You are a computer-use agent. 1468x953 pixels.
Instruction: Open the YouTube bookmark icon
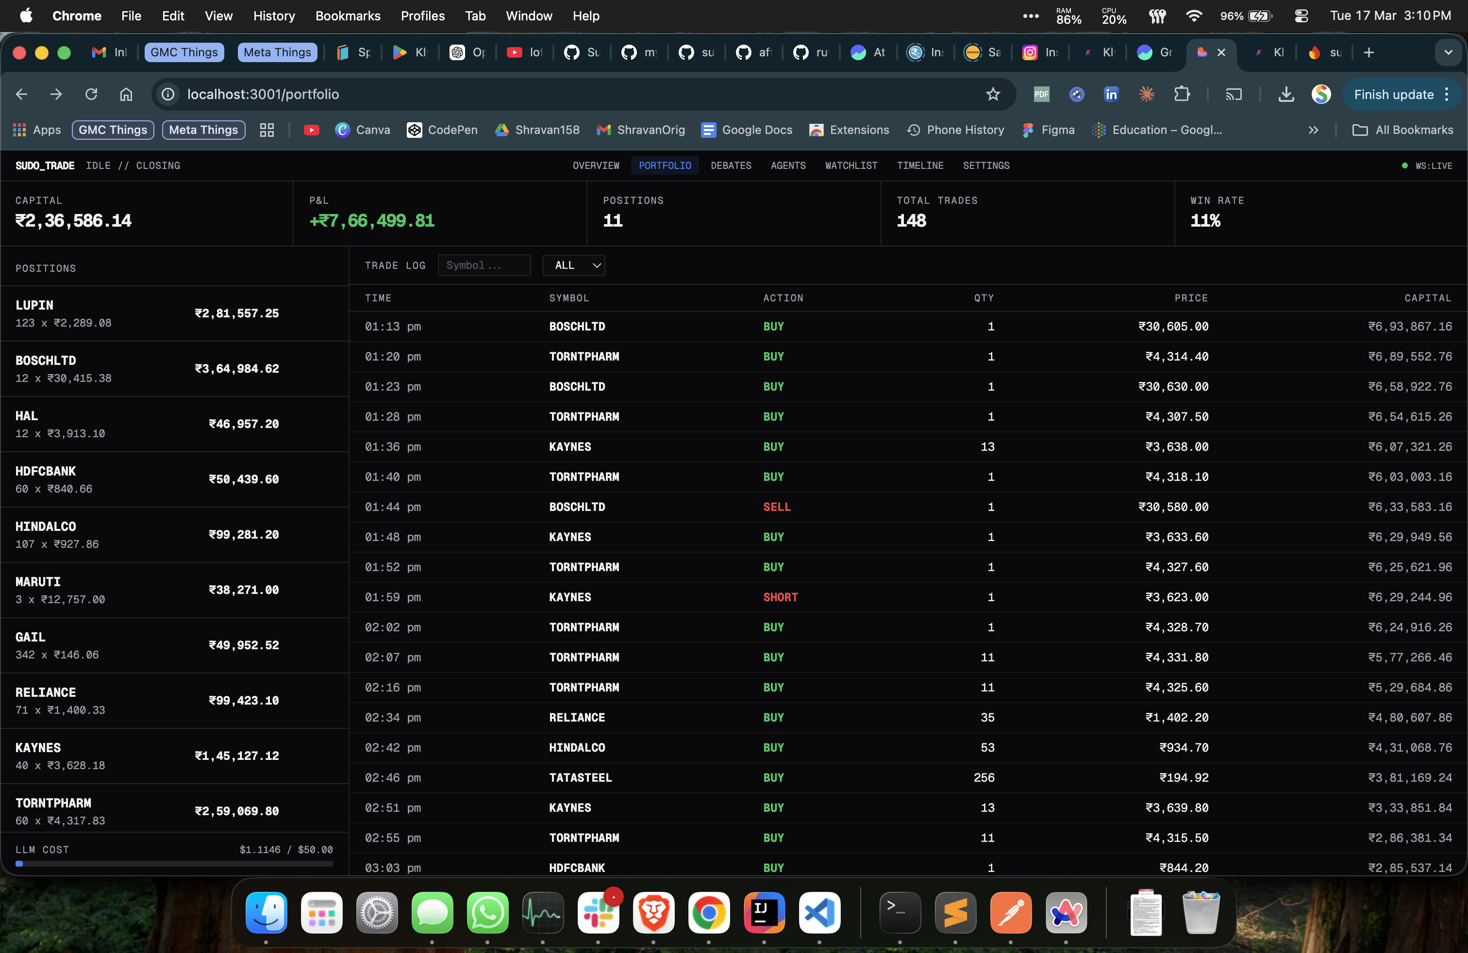pos(312,130)
